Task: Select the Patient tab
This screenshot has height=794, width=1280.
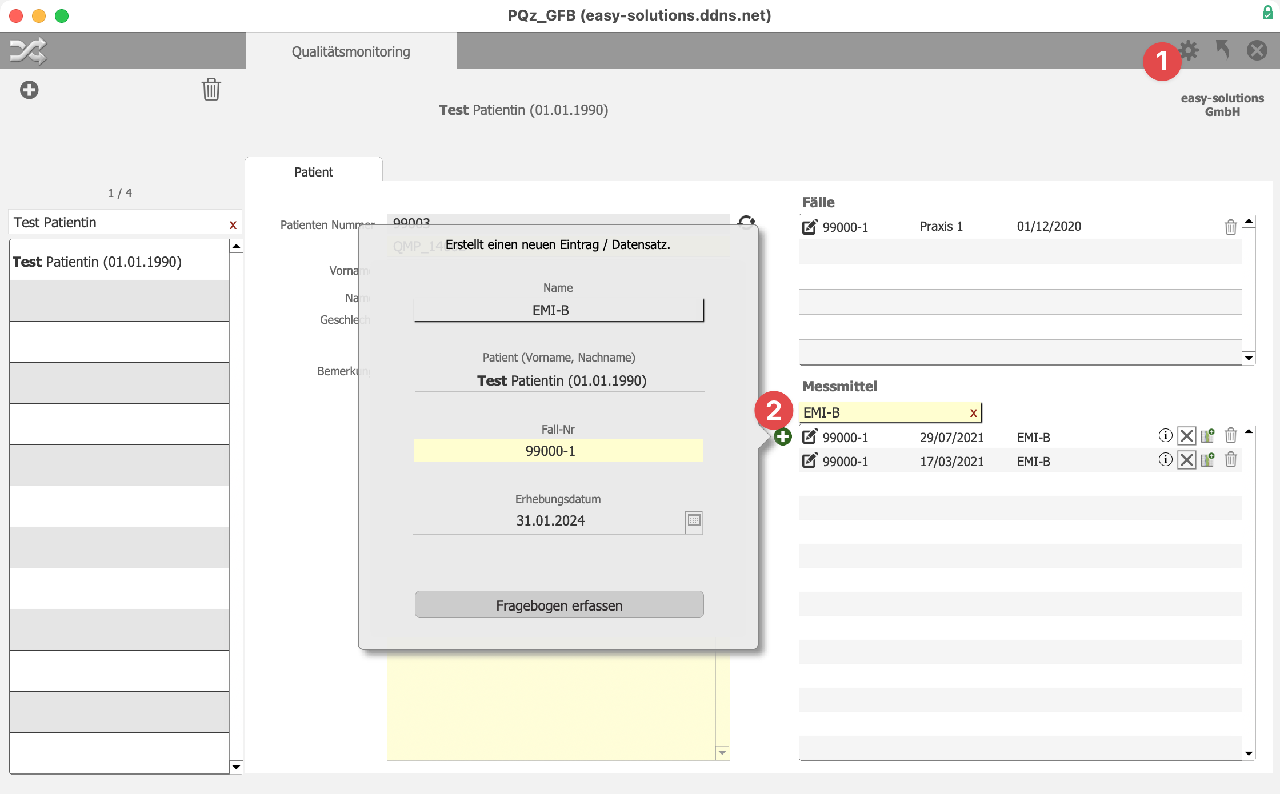Action: (313, 171)
